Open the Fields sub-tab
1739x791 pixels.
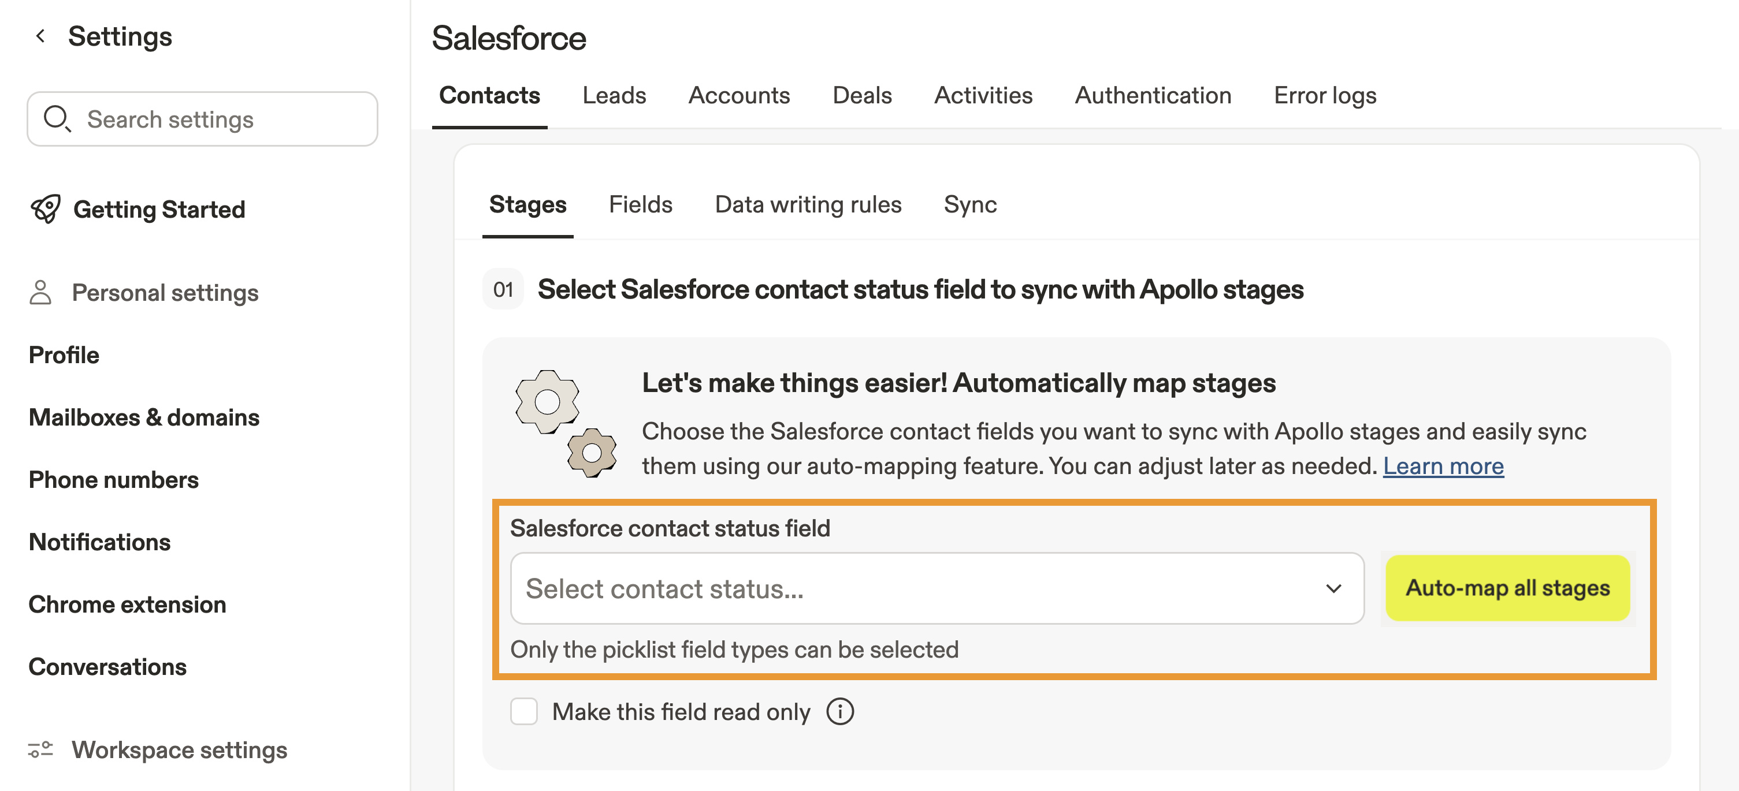click(x=640, y=204)
